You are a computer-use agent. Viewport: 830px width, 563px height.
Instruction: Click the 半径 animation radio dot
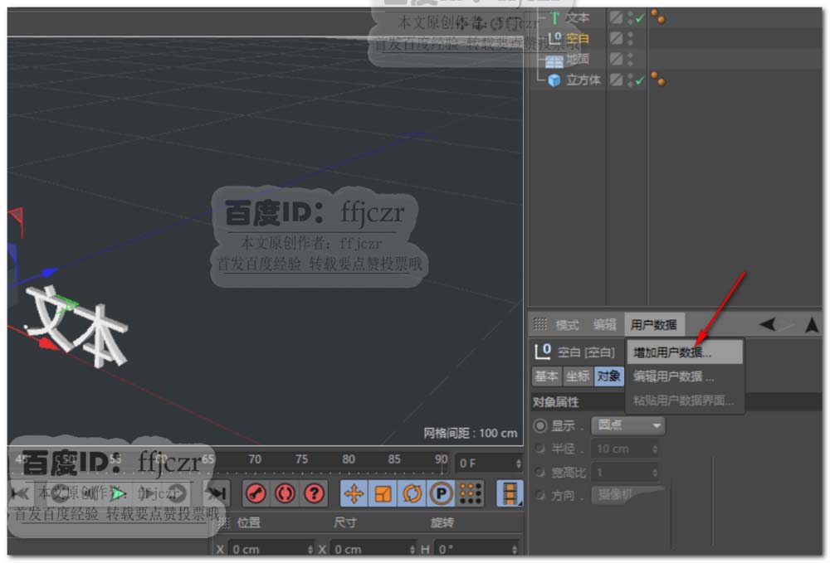(540, 449)
